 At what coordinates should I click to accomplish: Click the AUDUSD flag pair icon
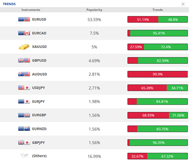pyautogui.click(x=24, y=74)
